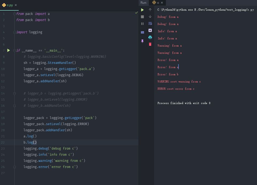This screenshot has height=185, width=257.
Task: Collapse the if __name__ block on line 7
Action: (x=14, y=51)
